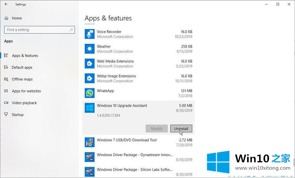Click the Windows 10 Upgrade Assistant icon
Image resolution: width=295 pixels, height=178 pixels.
pyautogui.click(x=90, y=108)
